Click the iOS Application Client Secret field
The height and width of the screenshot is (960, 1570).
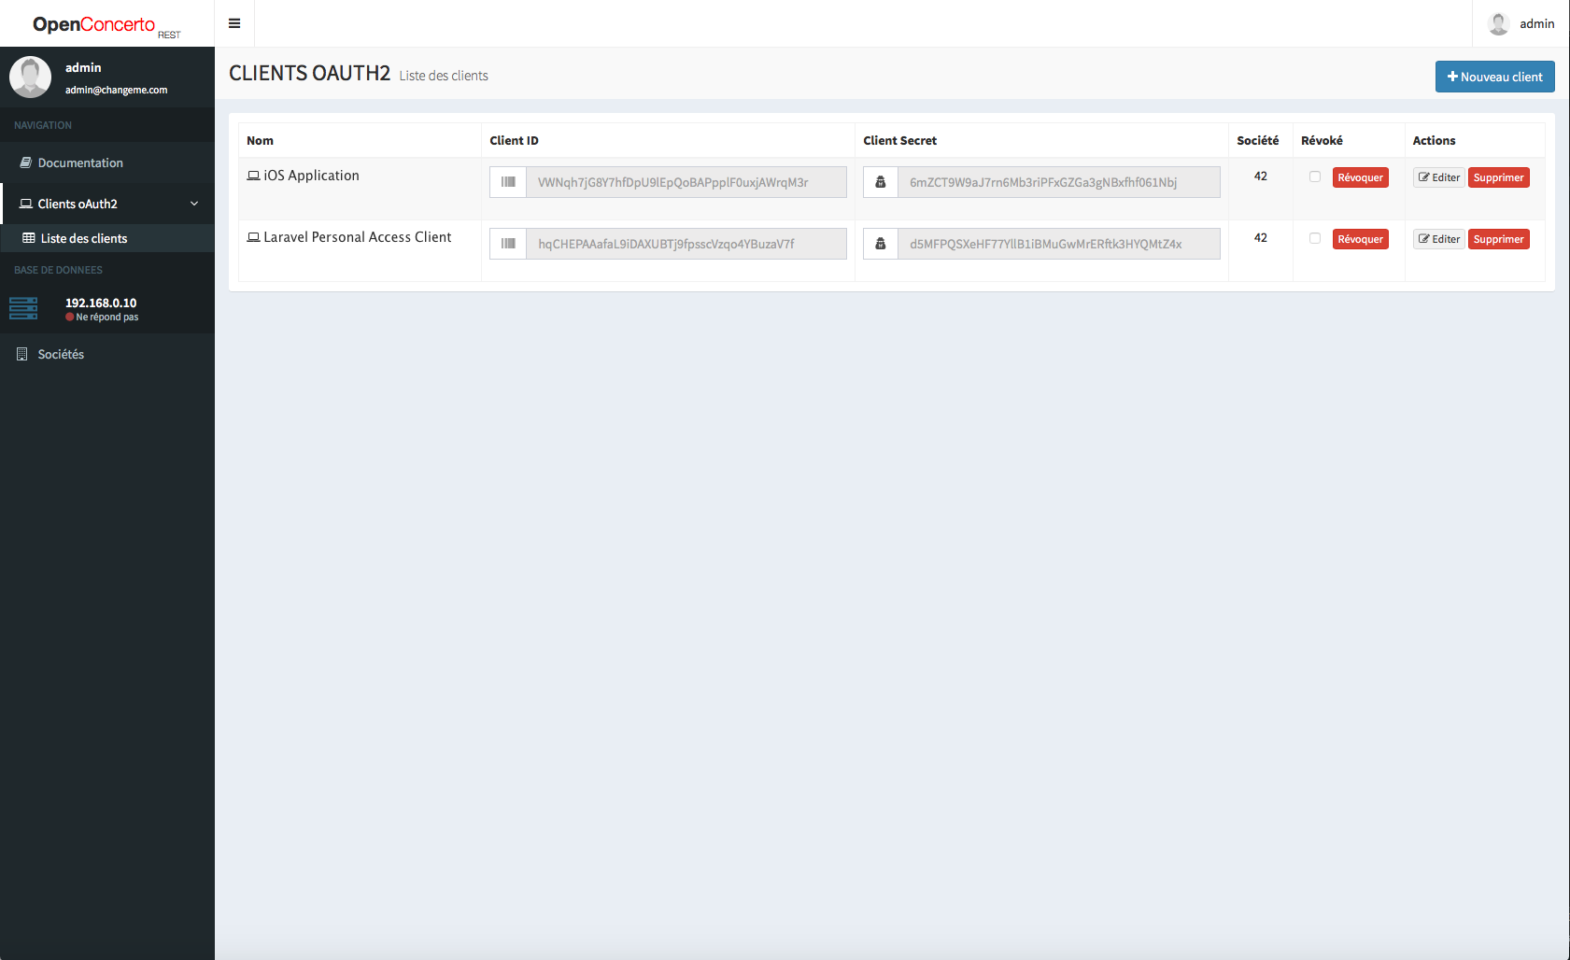[x=1059, y=182]
